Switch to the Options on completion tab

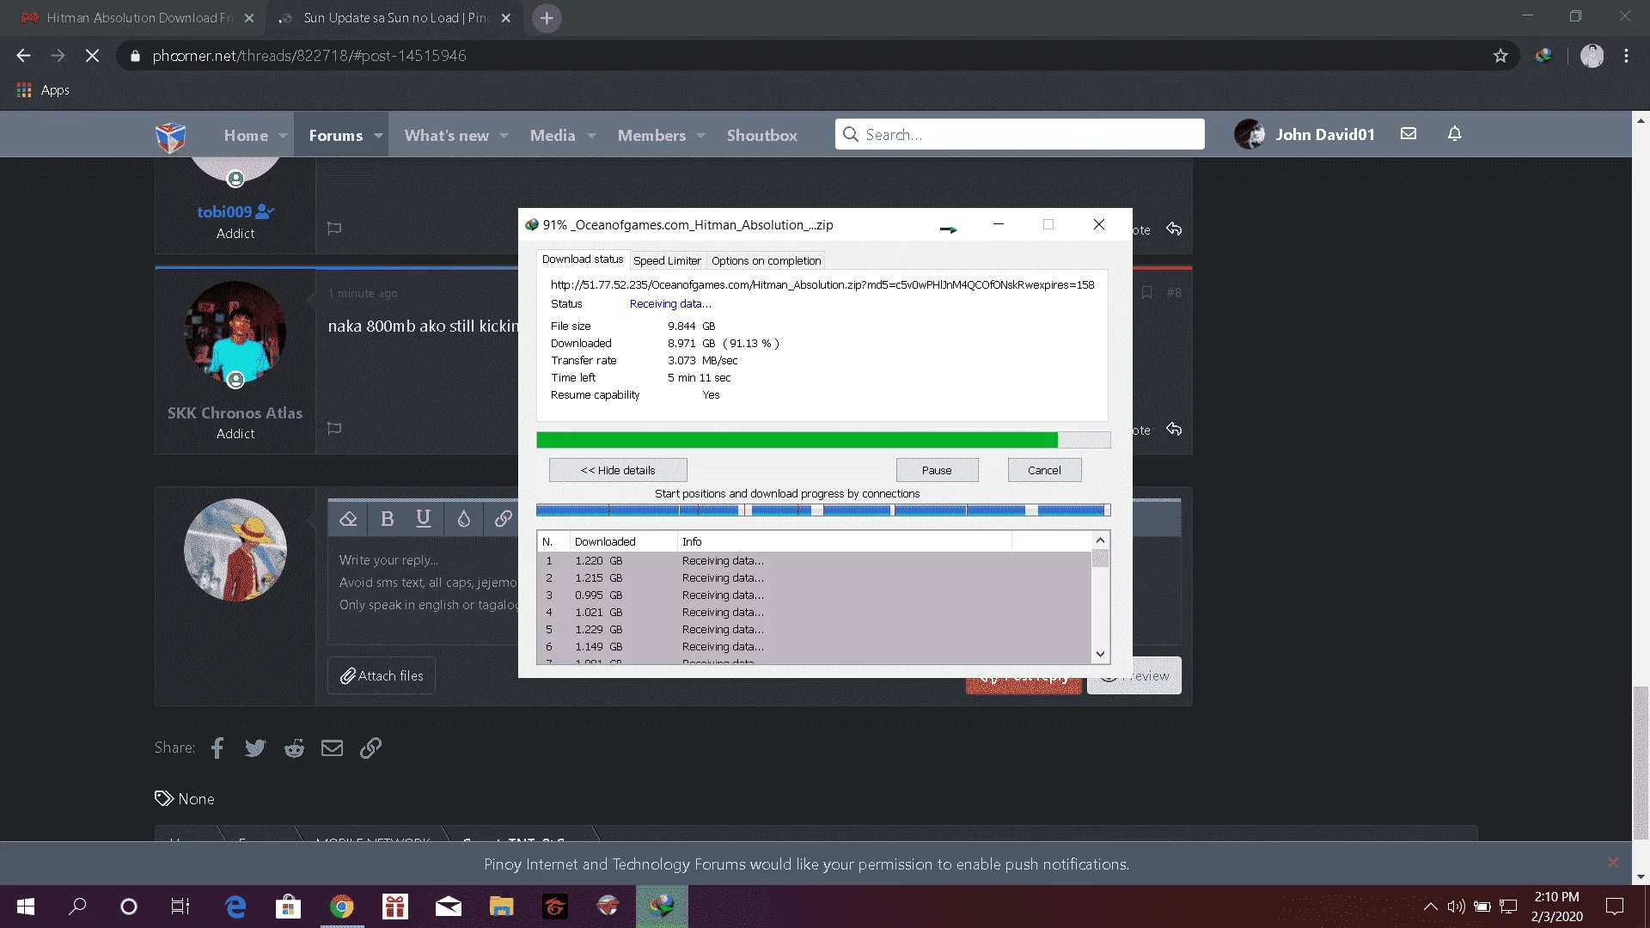(x=767, y=261)
